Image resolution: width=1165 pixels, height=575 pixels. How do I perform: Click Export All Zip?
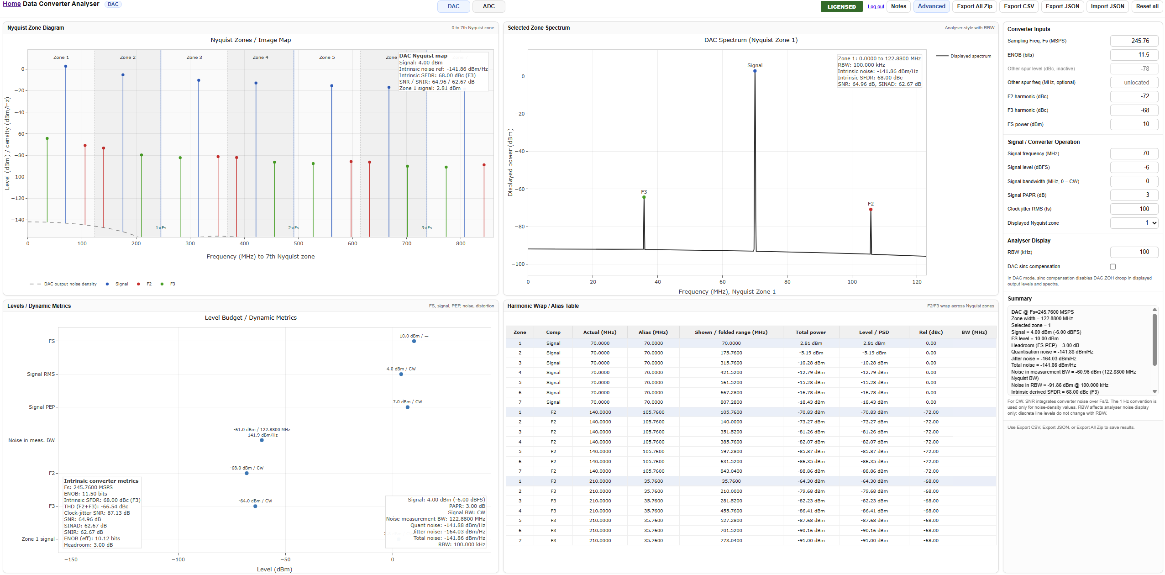pos(974,6)
